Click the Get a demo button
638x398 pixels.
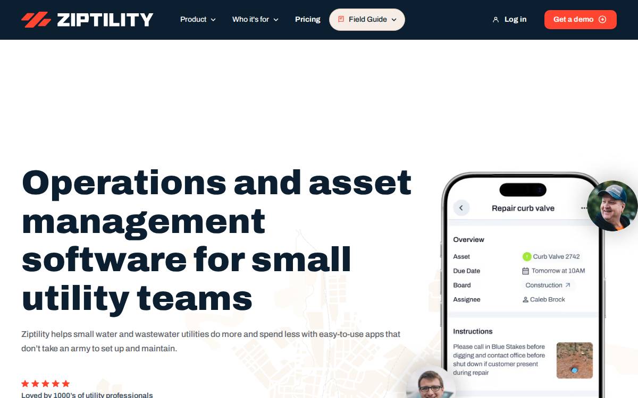tap(580, 20)
